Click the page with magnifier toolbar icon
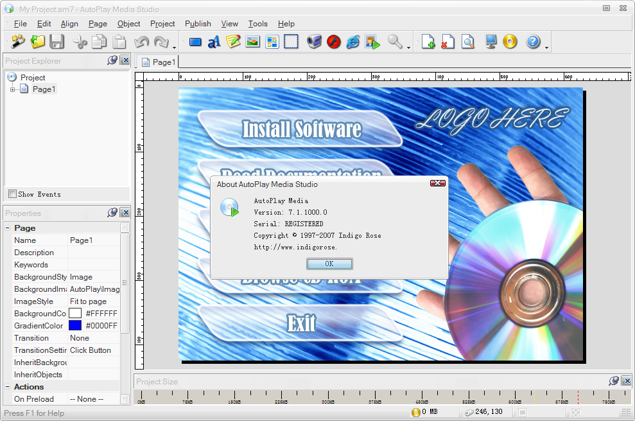 tap(468, 41)
